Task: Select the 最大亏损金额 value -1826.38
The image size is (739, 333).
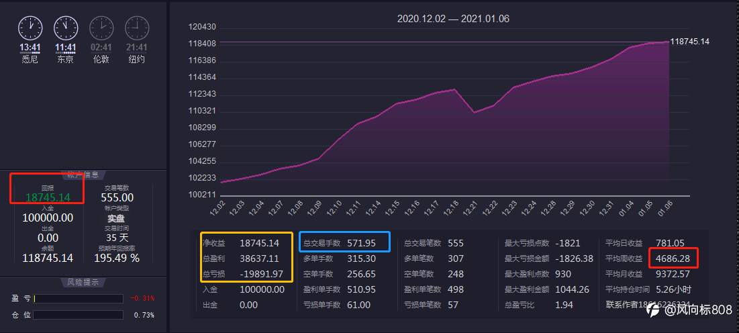Action: pos(574,258)
